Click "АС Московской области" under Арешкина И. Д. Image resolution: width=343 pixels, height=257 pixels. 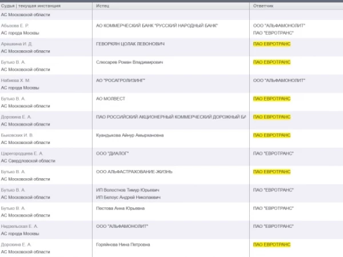[25, 51]
